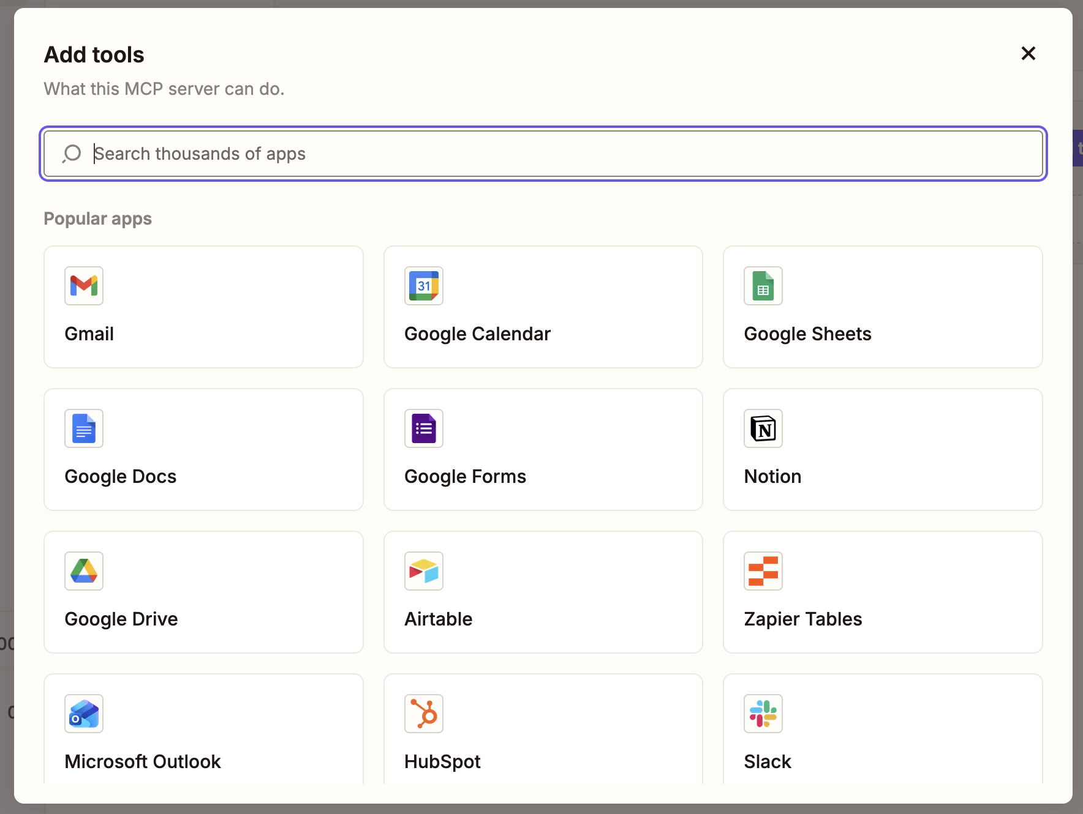Select the Google Sheets icon

tap(763, 286)
